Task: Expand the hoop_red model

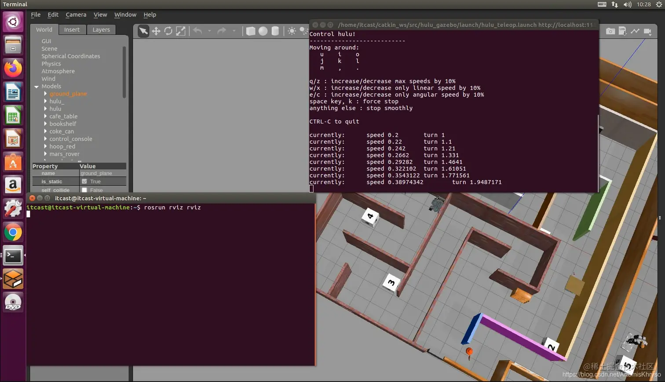Action: pyautogui.click(x=45, y=146)
